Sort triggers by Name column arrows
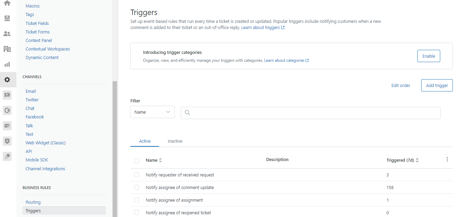Screen dimensions: 473x217 click(160, 160)
